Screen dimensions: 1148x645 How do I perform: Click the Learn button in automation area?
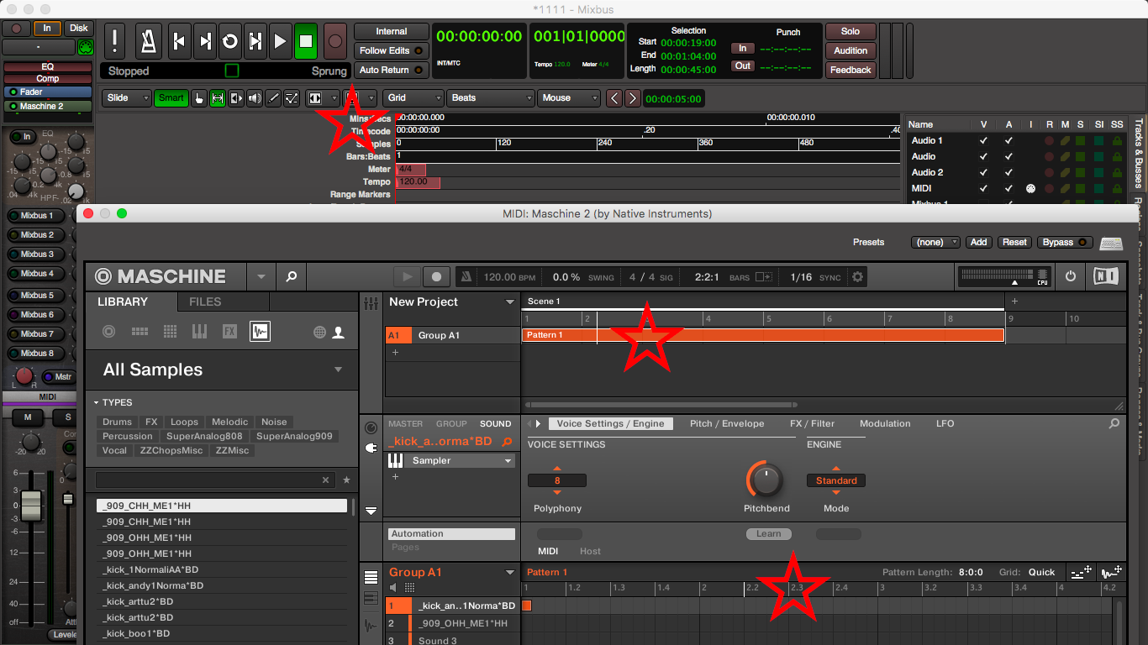click(x=768, y=533)
